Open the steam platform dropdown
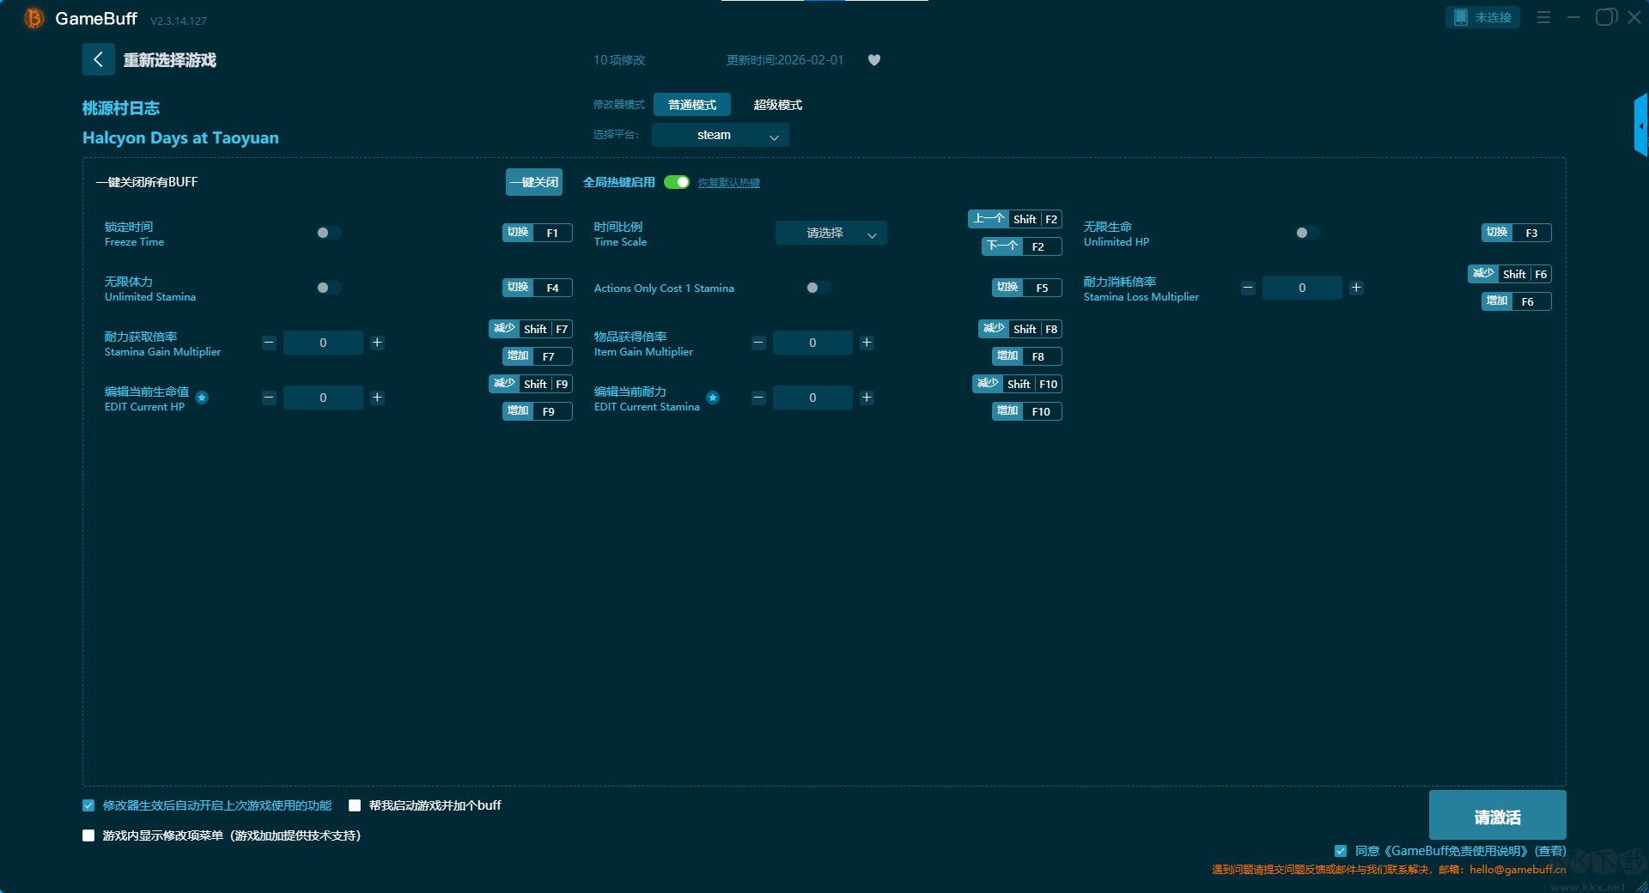Image resolution: width=1649 pixels, height=893 pixels. click(720, 135)
